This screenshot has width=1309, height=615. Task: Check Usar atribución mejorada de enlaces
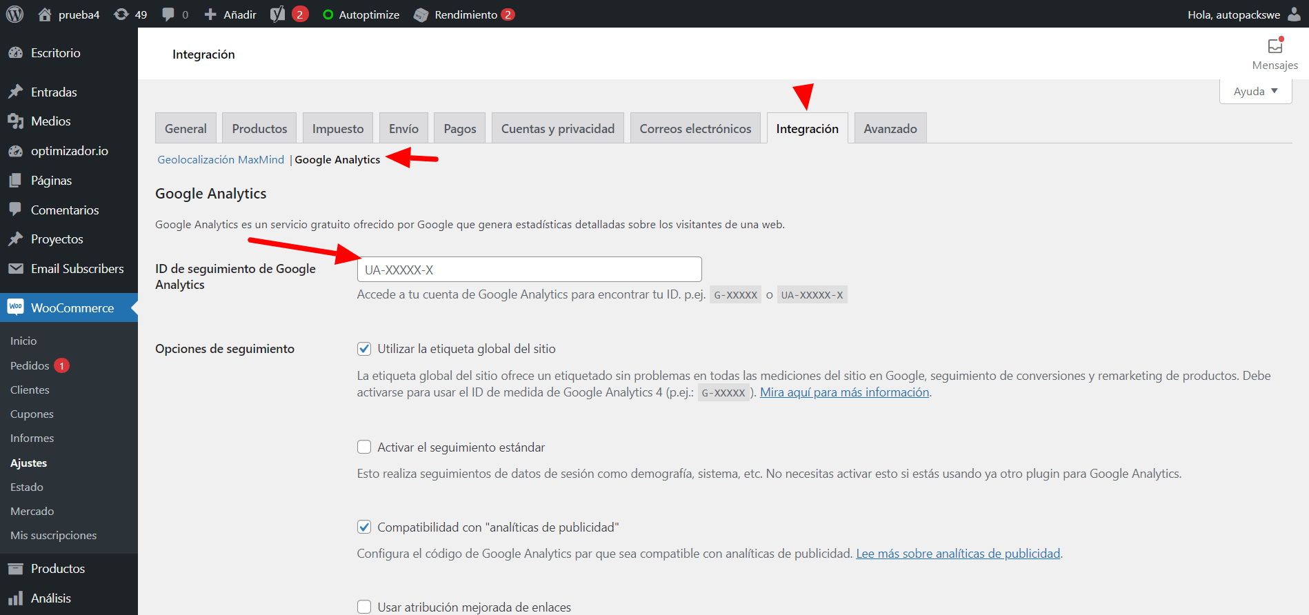pyautogui.click(x=364, y=607)
